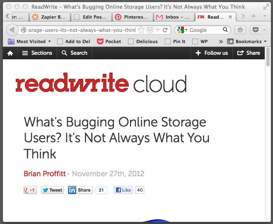The width and height of the screenshot is (273, 224).
Task: Bookmark this page with the star icon
Action: pos(141,30)
